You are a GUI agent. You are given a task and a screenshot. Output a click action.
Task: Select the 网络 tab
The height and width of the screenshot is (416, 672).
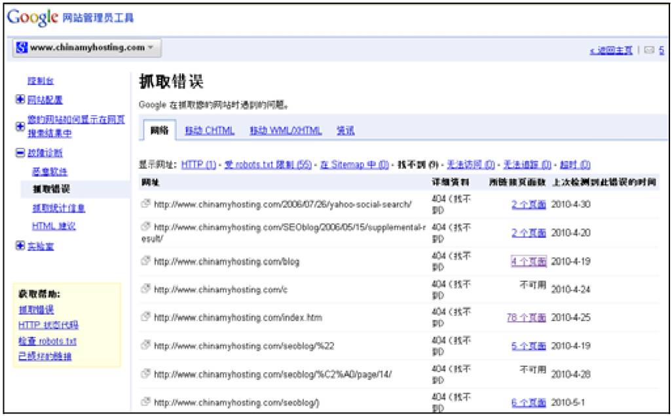click(159, 130)
